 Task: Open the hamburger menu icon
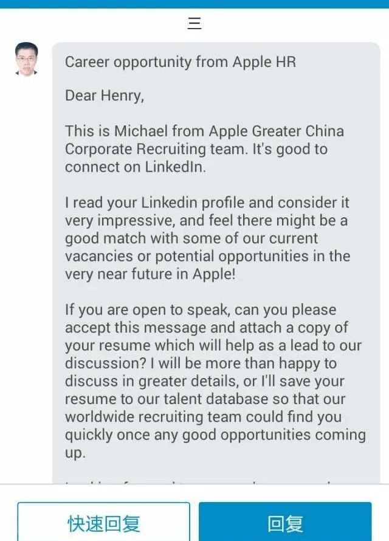click(194, 24)
